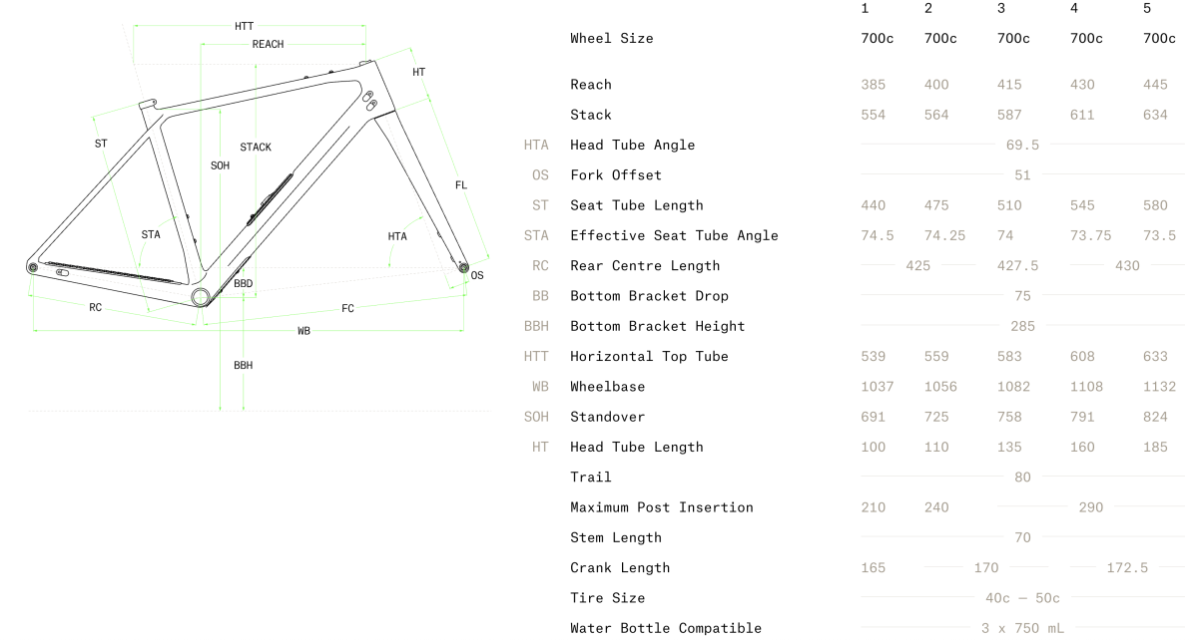Click the STACK label on the frame diagram
This screenshot has height=640, width=1198.
click(x=256, y=148)
